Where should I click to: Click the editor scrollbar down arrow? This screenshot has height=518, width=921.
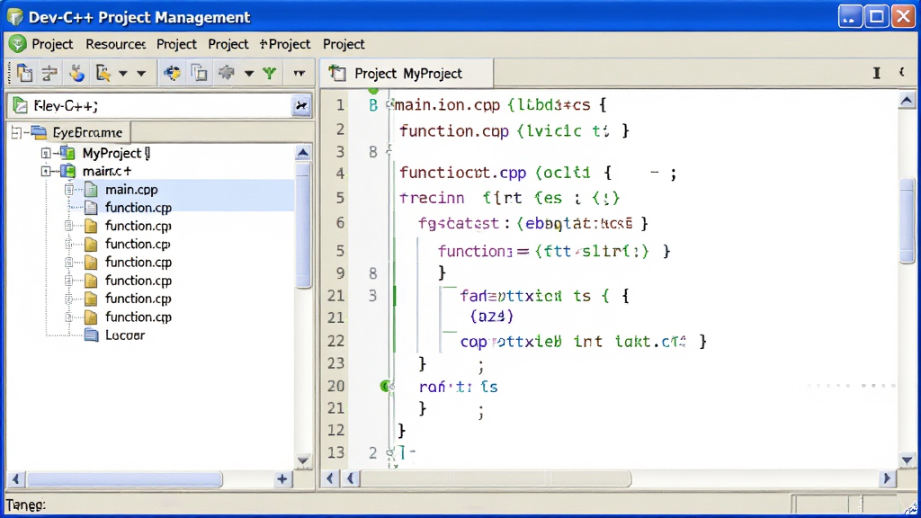(907, 460)
